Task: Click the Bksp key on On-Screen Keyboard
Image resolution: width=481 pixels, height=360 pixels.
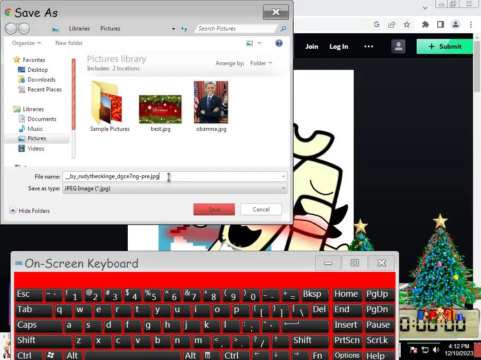Action: [x=315, y=295]
